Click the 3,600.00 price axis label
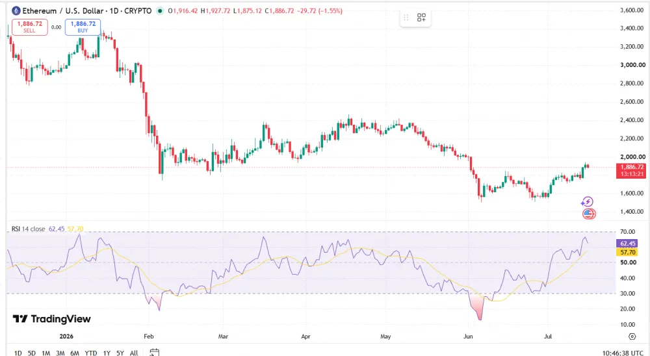The width and height of the screenshot is (650, 356). 632,10
